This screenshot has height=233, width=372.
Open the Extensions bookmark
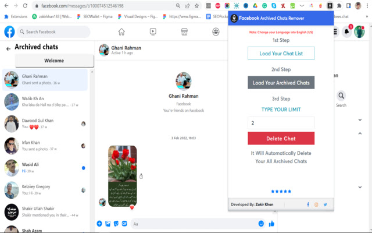point(16,16)
